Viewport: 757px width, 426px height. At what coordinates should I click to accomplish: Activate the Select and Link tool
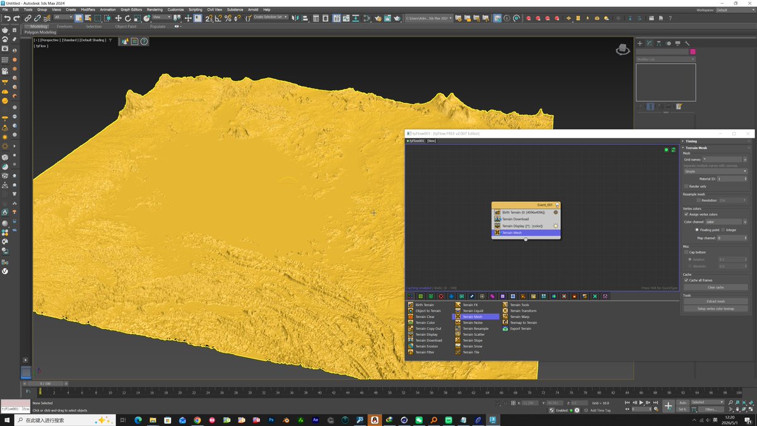[x=28, y=18]
